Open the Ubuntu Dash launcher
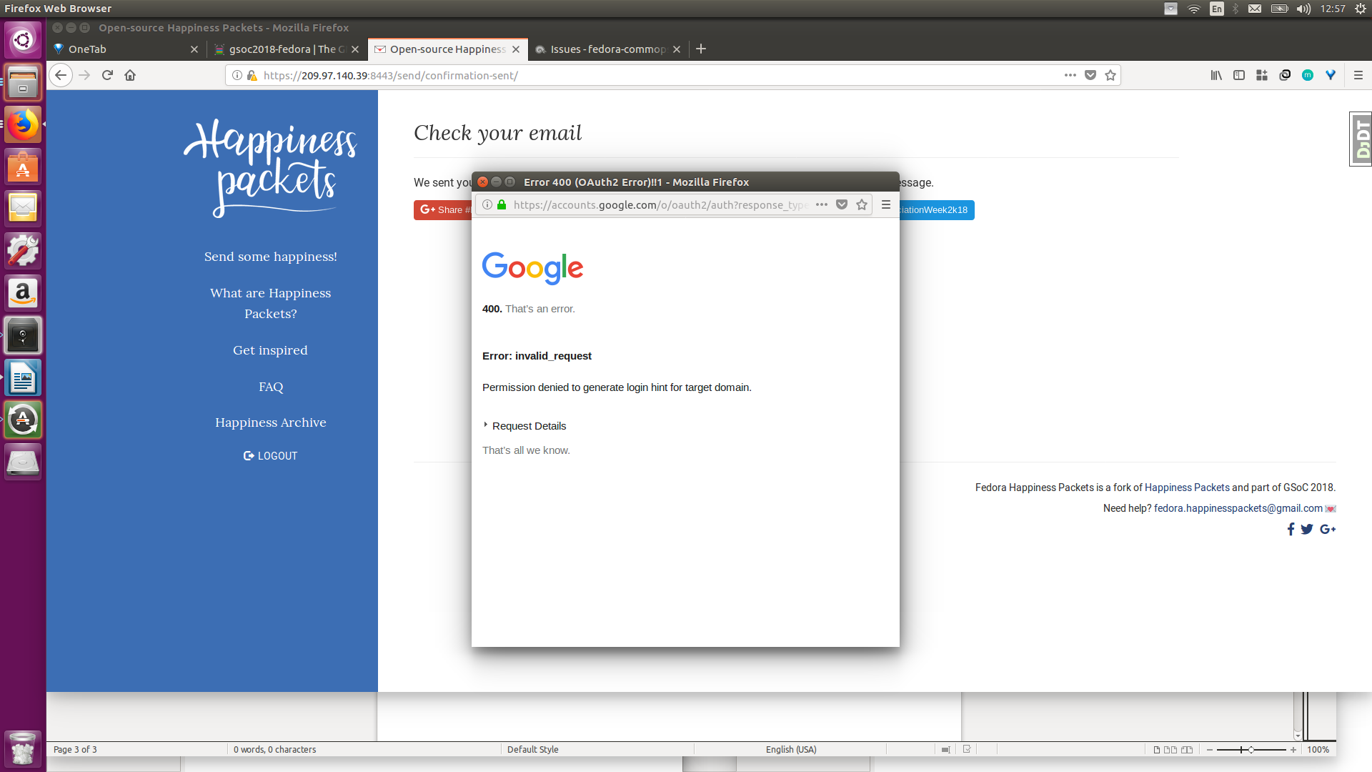This screenshot has width=1372, height=772. click(x=23, y=39)
